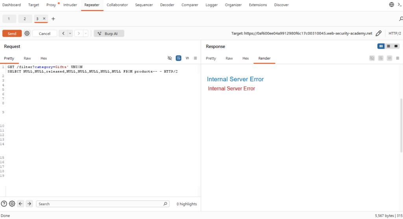Screen dimensions: 403x219
Task: Open the Discover tab
Action: pos(281,5)
